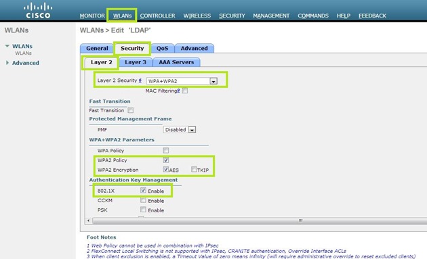
Task: Switch to the General tab
Action: (97, 49)
